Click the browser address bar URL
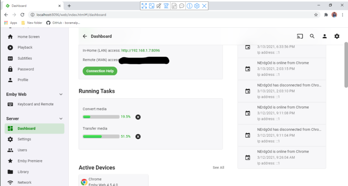Viewport: 348px width, 186px height. [71, 15]
